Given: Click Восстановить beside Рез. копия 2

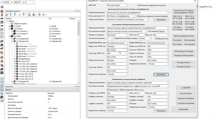Looking at the screenshot, I should click(190, 44).
